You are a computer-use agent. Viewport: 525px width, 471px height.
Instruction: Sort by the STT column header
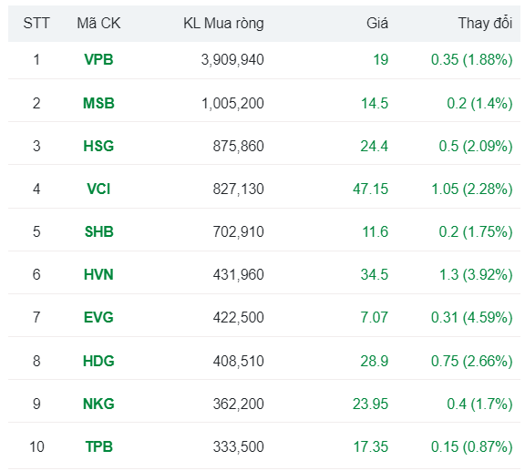click(36, 24)
